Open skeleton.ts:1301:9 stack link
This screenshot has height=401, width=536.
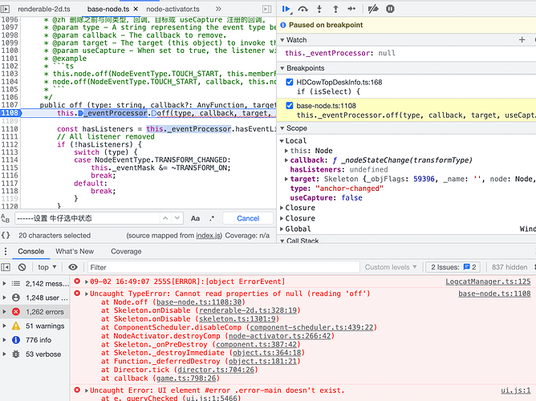click(237, 319)
